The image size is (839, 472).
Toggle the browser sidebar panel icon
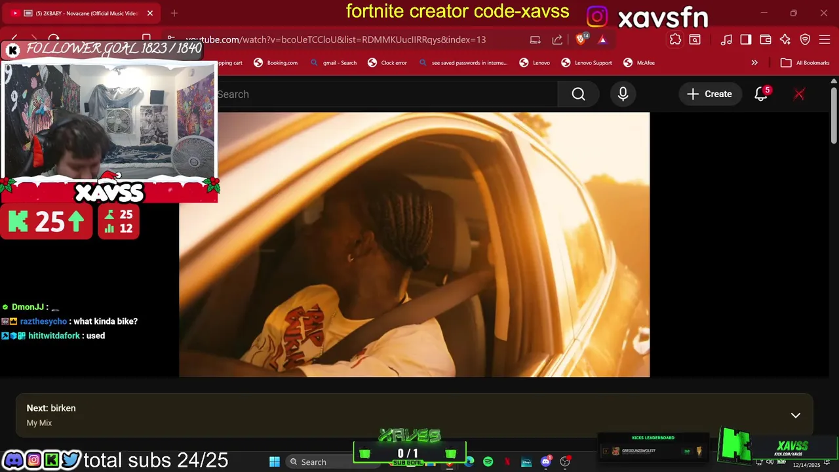tap(746, 39)
